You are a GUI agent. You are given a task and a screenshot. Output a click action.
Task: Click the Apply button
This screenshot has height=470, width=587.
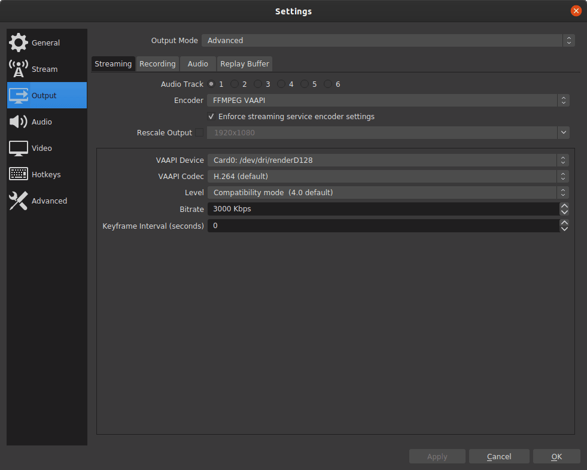[437, 456]
